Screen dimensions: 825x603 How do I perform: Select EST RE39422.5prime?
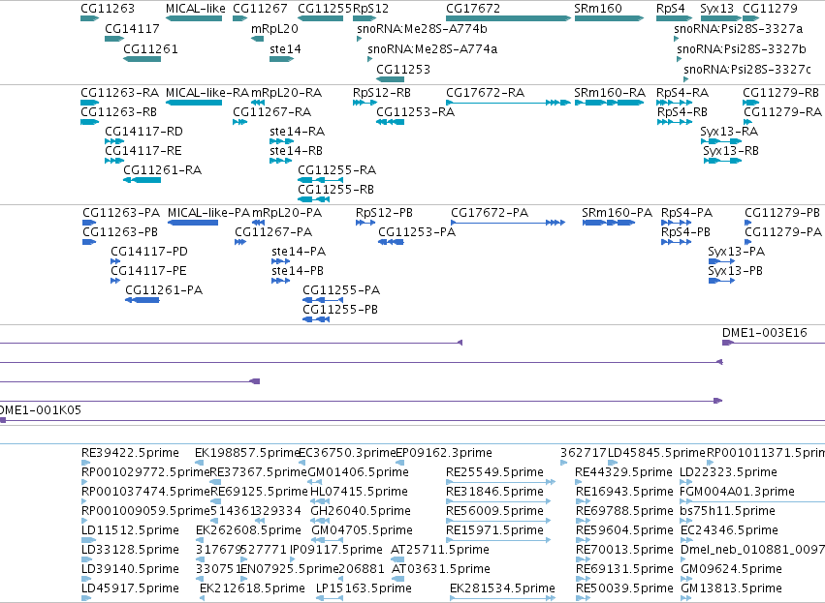click(x=85, y=463)
